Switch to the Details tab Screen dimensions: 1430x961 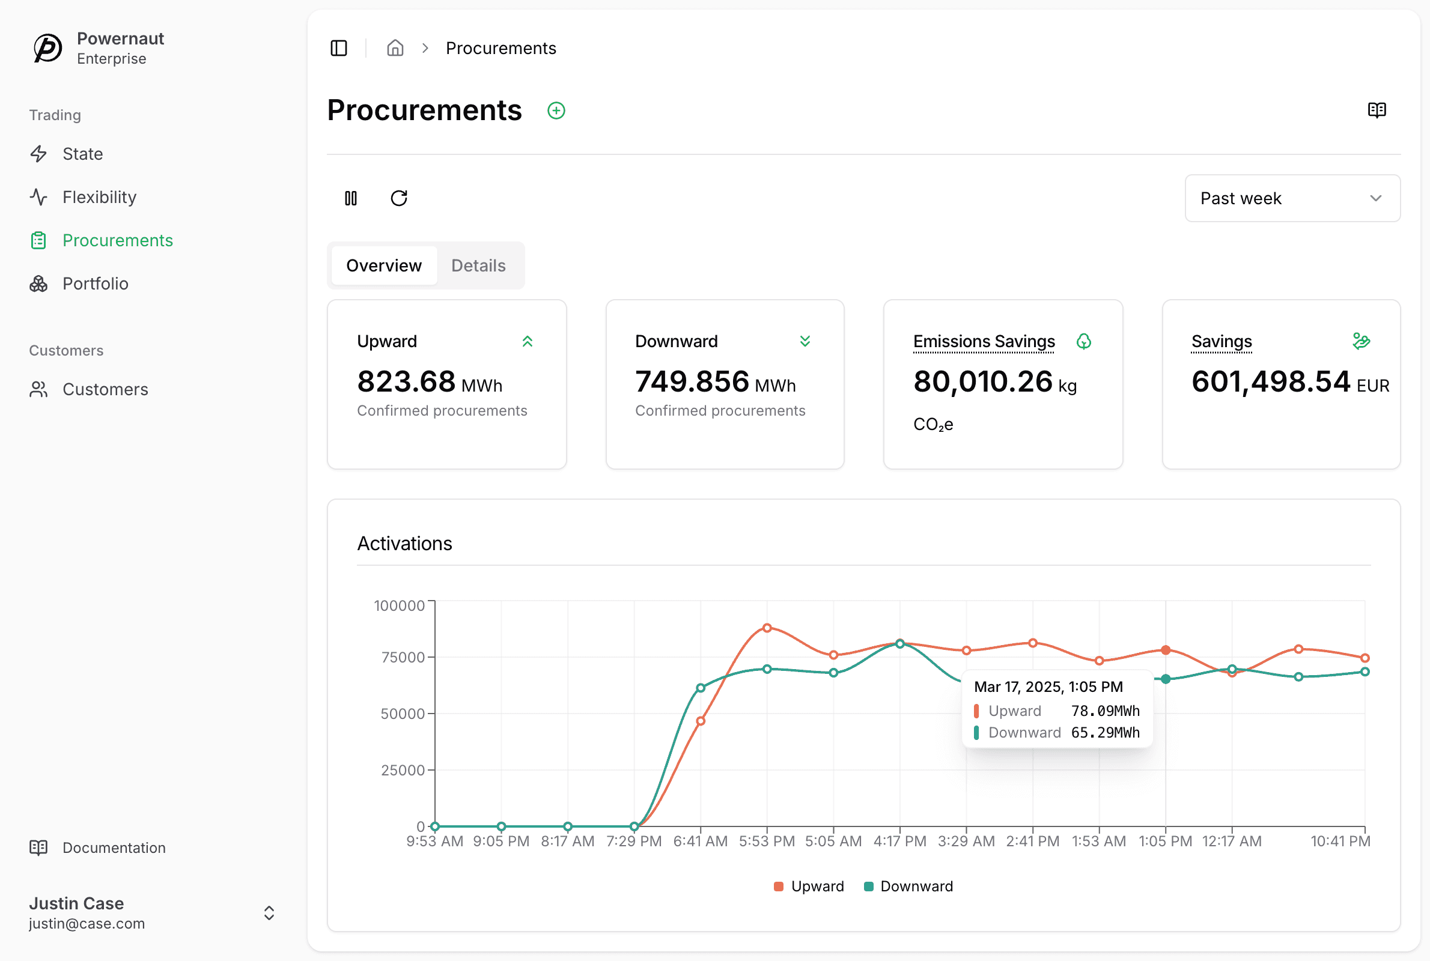[478, 265]
